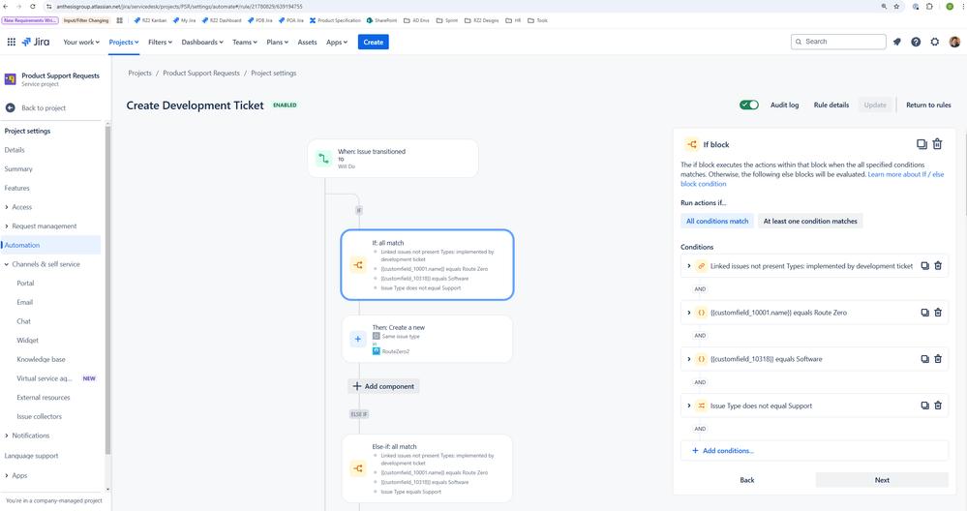Copy the customfield_10318 equals Software condition
Image resolution: width=967 pixels, height=511 pixels.
click(924, 359)
